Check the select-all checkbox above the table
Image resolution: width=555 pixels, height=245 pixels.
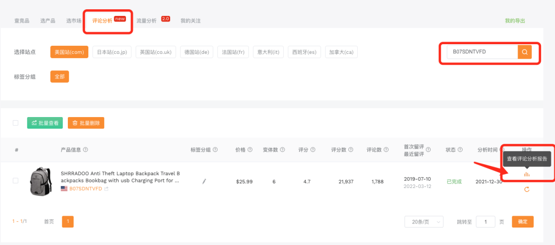15,123
